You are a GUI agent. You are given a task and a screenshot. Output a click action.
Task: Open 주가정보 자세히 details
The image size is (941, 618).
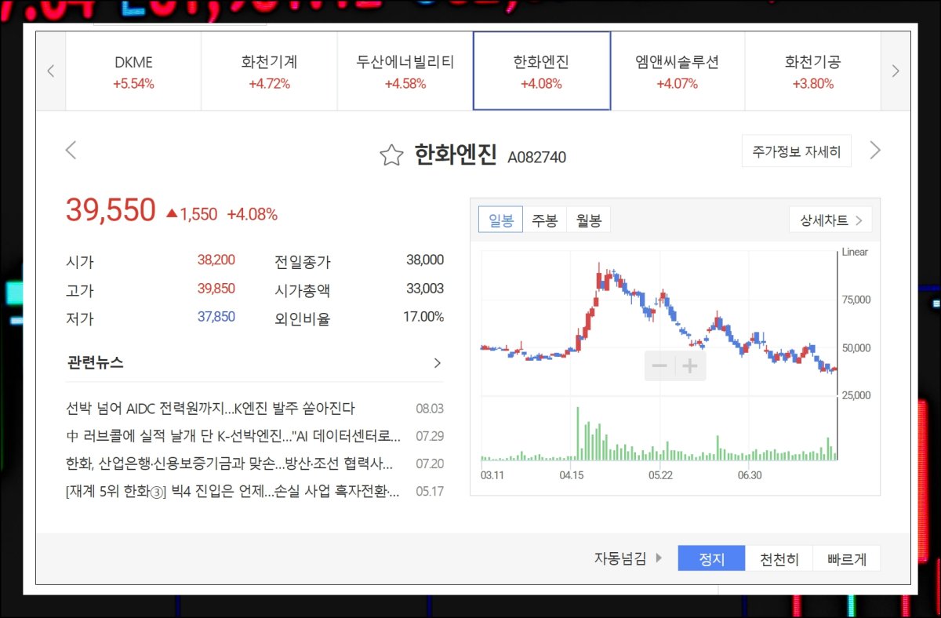(797, 151)
